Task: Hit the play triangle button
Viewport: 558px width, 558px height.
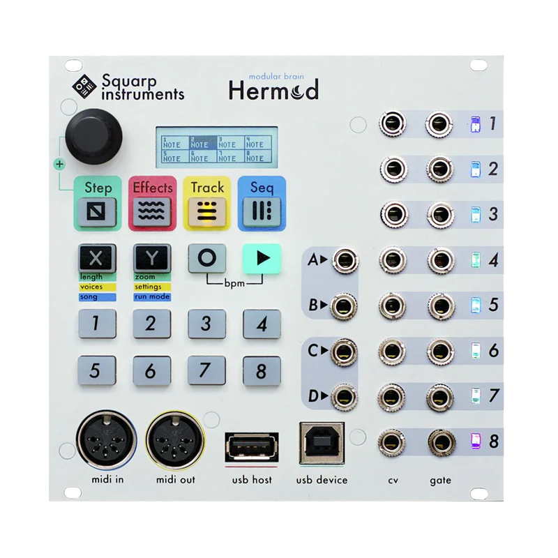Action: pyautogui.click(x=262, y=258)
